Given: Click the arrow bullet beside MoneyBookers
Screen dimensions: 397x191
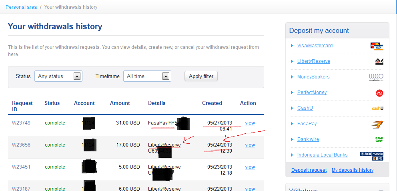Looking at the screenshot, I should (x=292, y=77).
